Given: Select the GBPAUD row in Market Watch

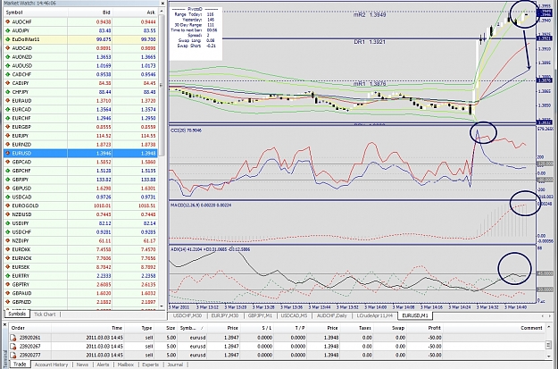Looking at the screenshot, I should coord(80,293).
